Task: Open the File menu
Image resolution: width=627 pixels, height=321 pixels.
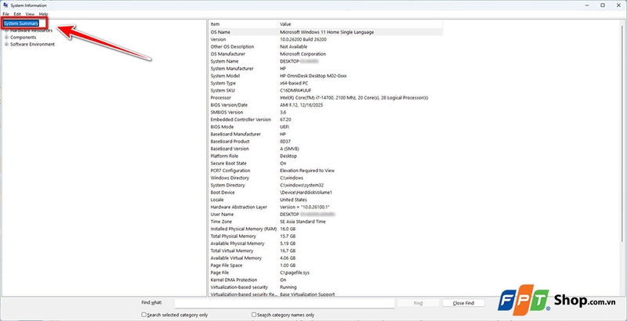Action: tap(5, 14)
